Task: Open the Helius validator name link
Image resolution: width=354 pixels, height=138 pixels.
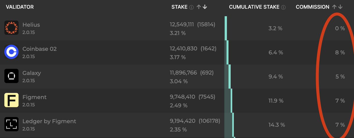Action: [31, 25]
